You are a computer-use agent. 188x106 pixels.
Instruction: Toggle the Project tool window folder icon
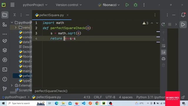click(x=5, y=15)
